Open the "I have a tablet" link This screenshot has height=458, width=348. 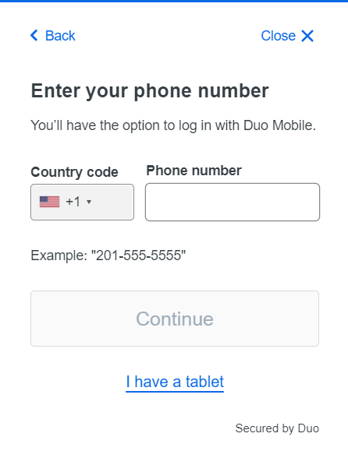pyautogui.click(x=175, y=382)
